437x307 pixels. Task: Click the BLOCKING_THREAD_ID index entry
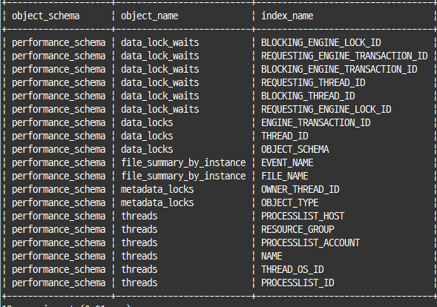pyautogui.click(x=308, y=96)
